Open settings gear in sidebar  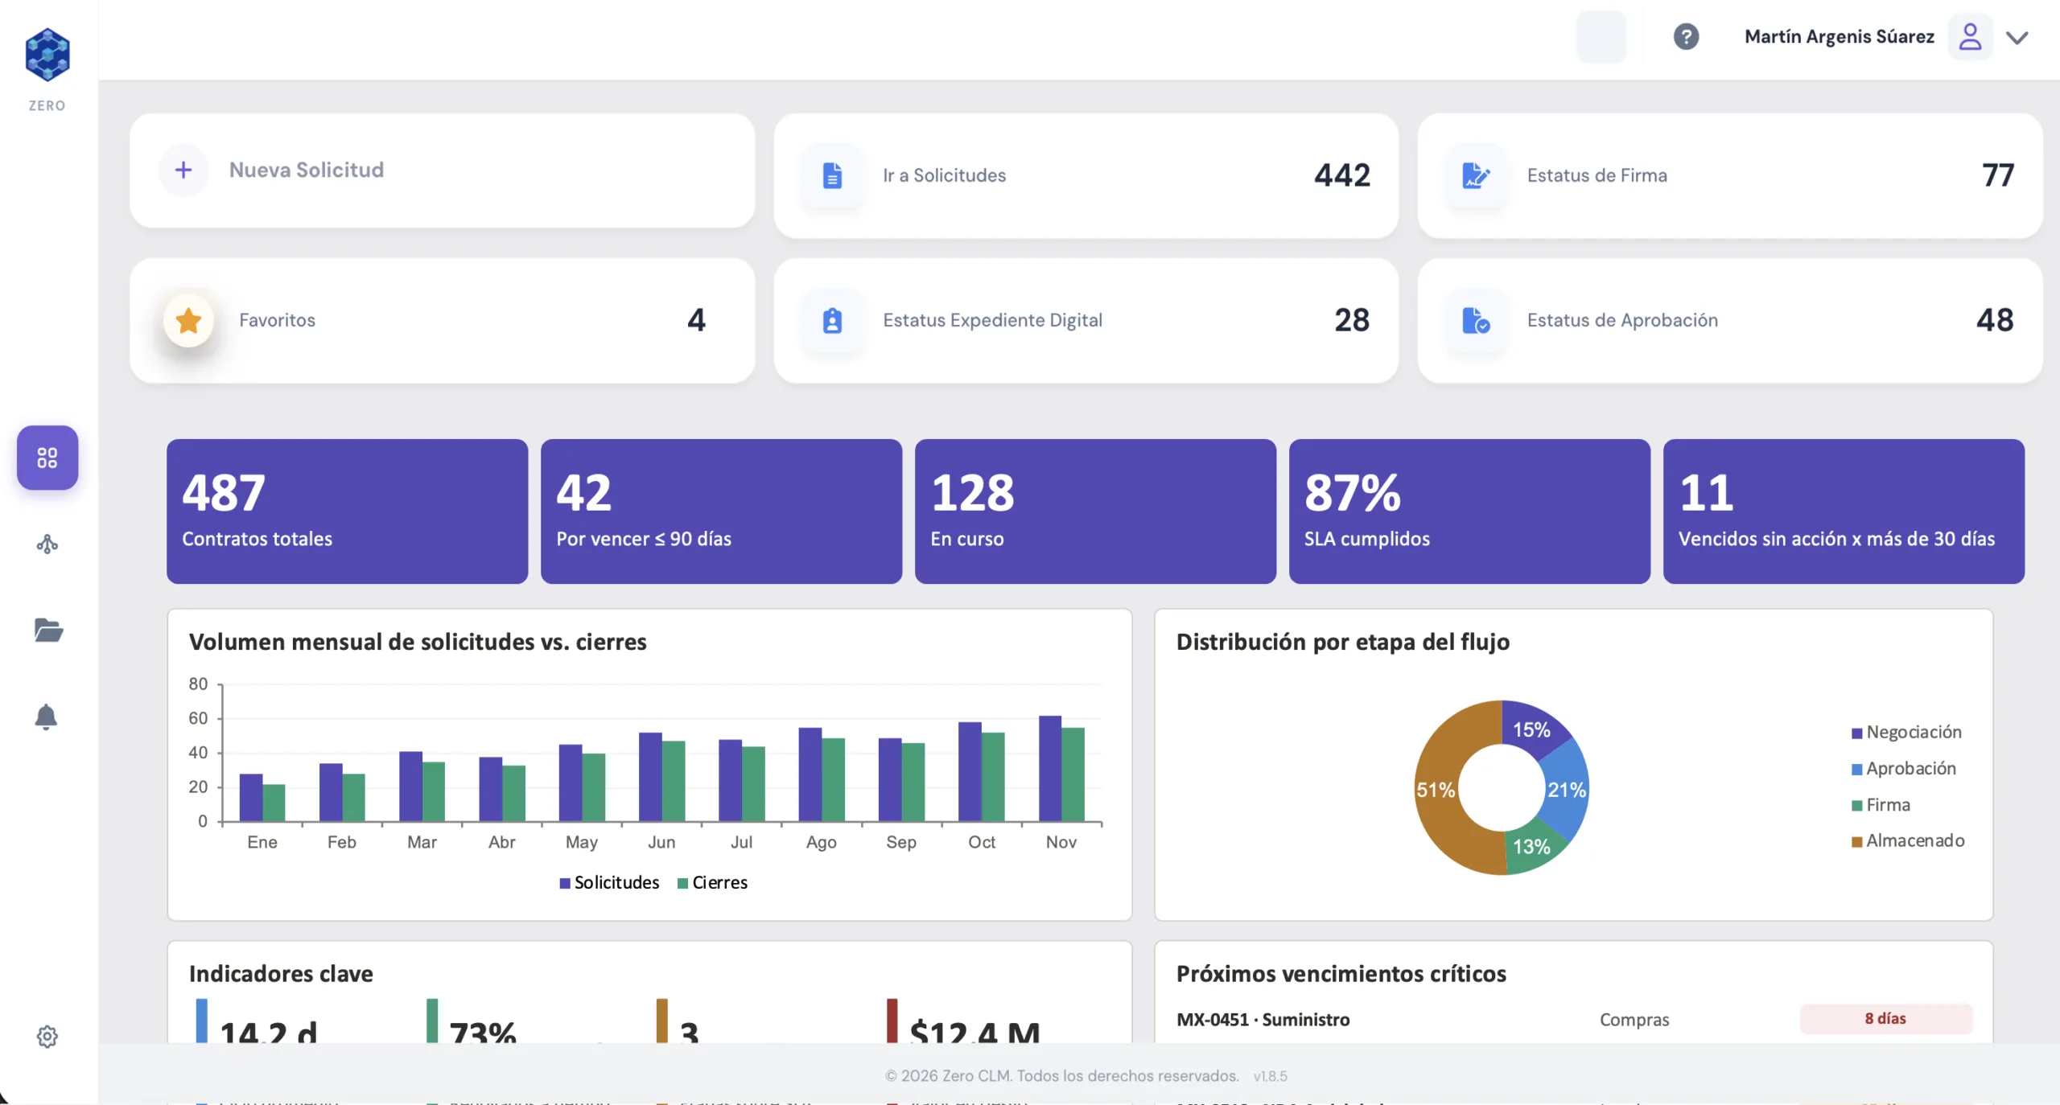tap(47, 1037)
